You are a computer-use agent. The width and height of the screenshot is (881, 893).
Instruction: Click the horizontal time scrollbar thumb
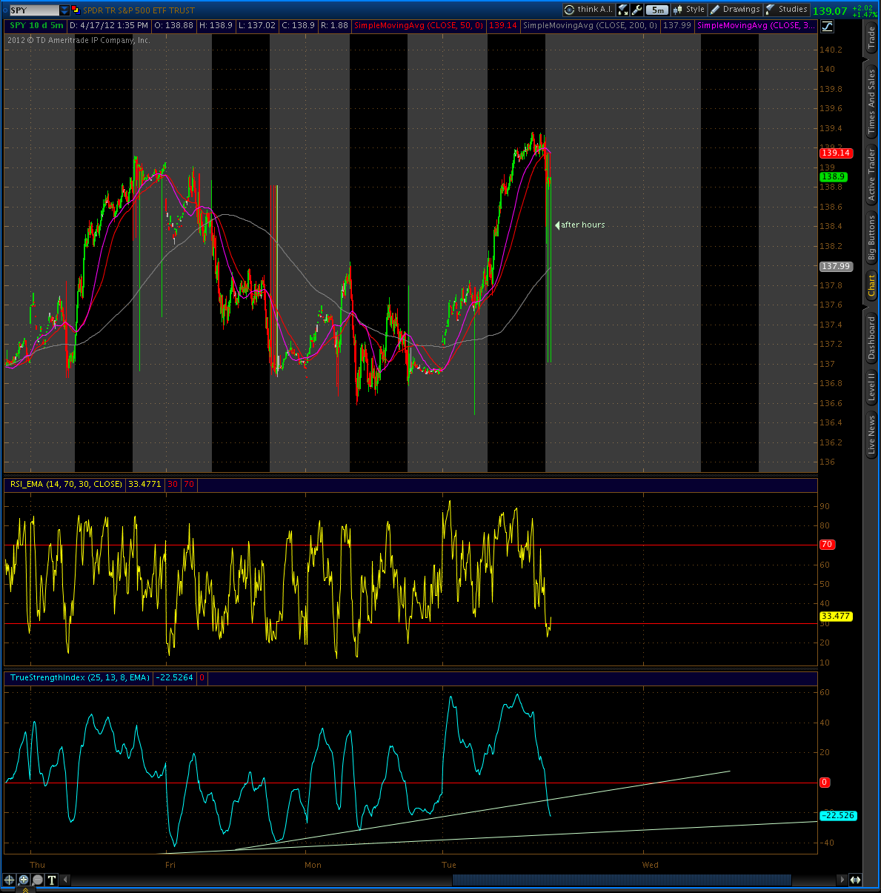[622, 880]
